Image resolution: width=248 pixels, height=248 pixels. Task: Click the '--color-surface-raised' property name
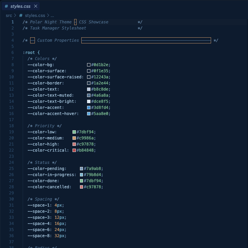[55, 77]
